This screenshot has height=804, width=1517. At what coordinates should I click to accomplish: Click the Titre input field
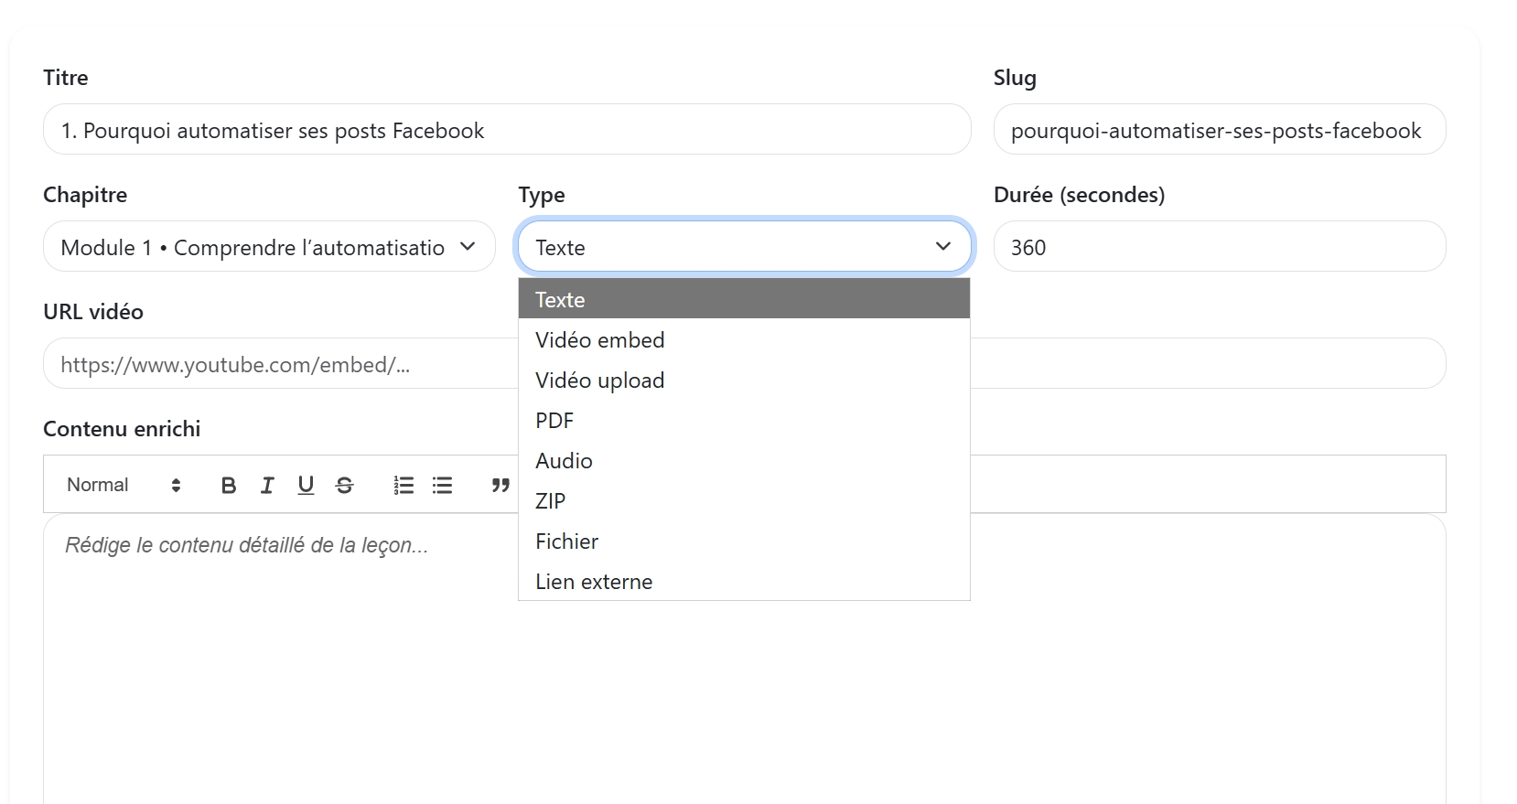click(506, 130)
